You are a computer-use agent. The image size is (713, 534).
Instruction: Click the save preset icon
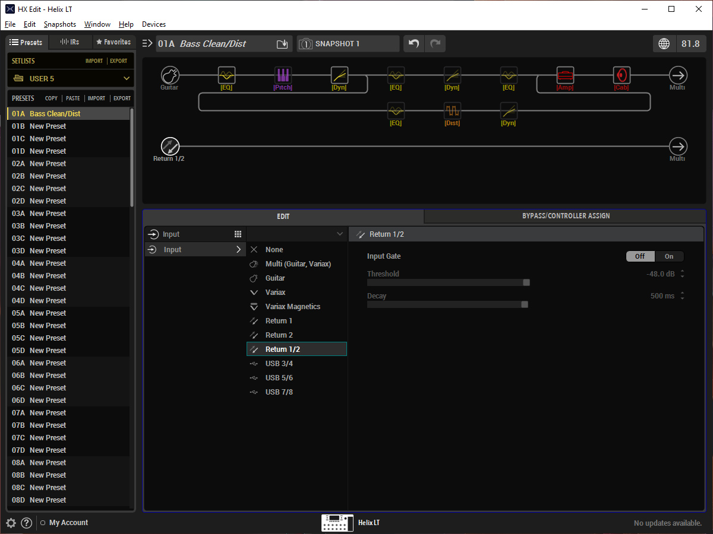point(282,44)
